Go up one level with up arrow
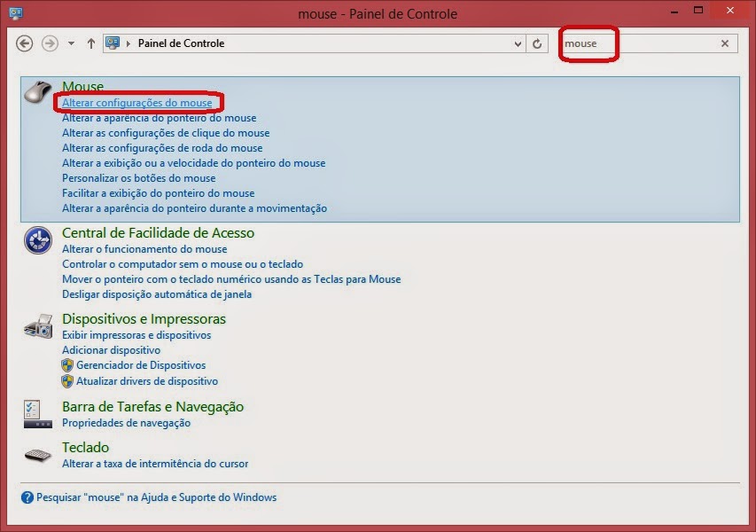 click(90, 43)
